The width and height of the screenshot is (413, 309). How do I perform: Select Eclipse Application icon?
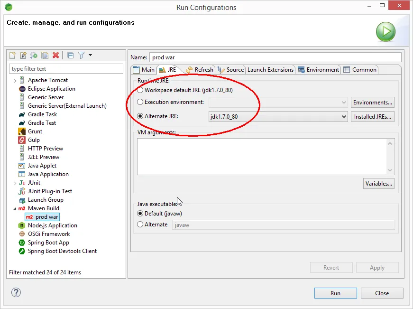click(22, 89)
